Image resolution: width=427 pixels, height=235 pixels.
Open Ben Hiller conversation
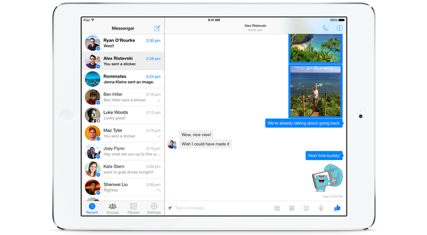pyautogui.click(x=123, y=97)
